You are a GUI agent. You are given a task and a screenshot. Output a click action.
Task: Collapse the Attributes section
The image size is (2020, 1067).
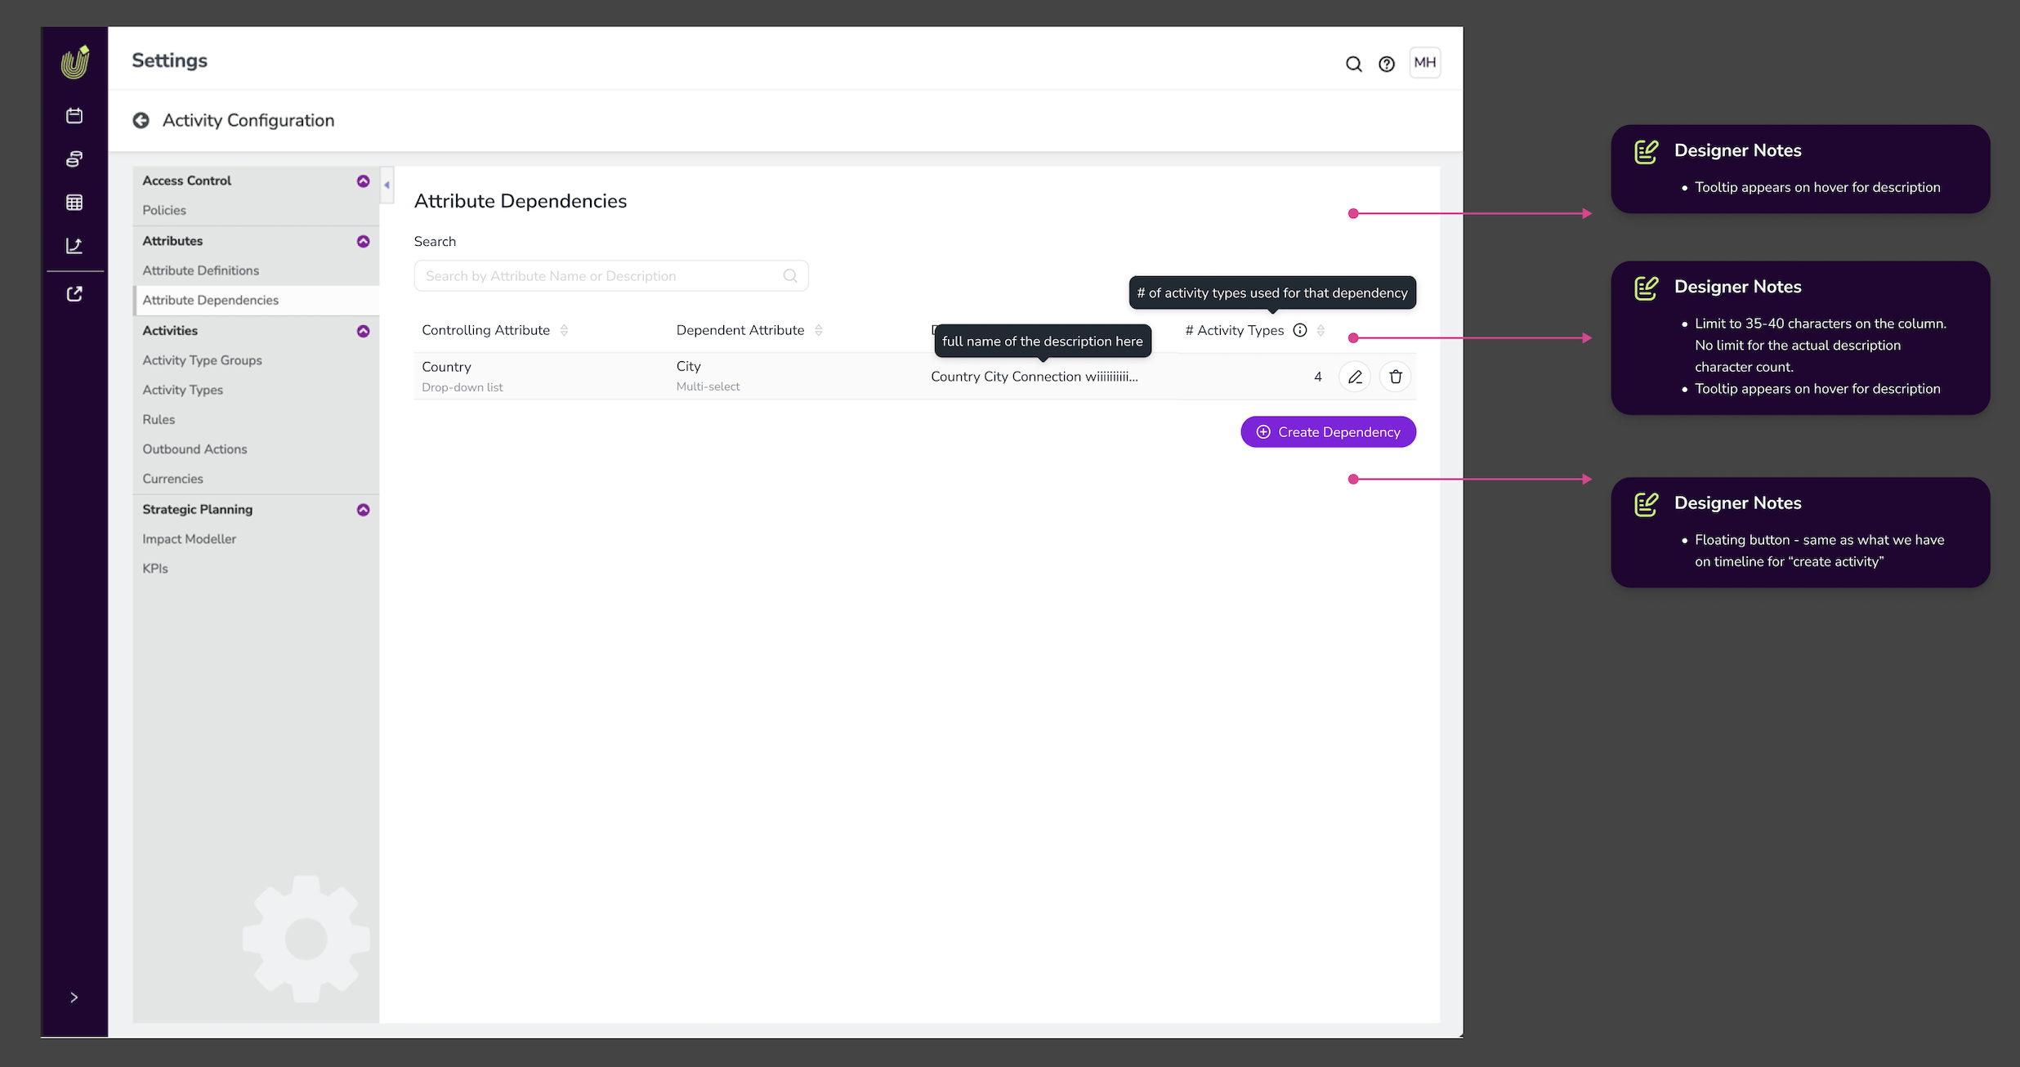coord(364,241)
